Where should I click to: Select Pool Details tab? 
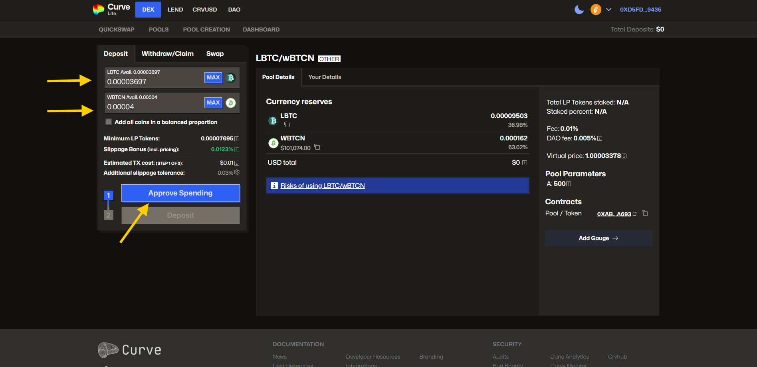tap(278, 77)
